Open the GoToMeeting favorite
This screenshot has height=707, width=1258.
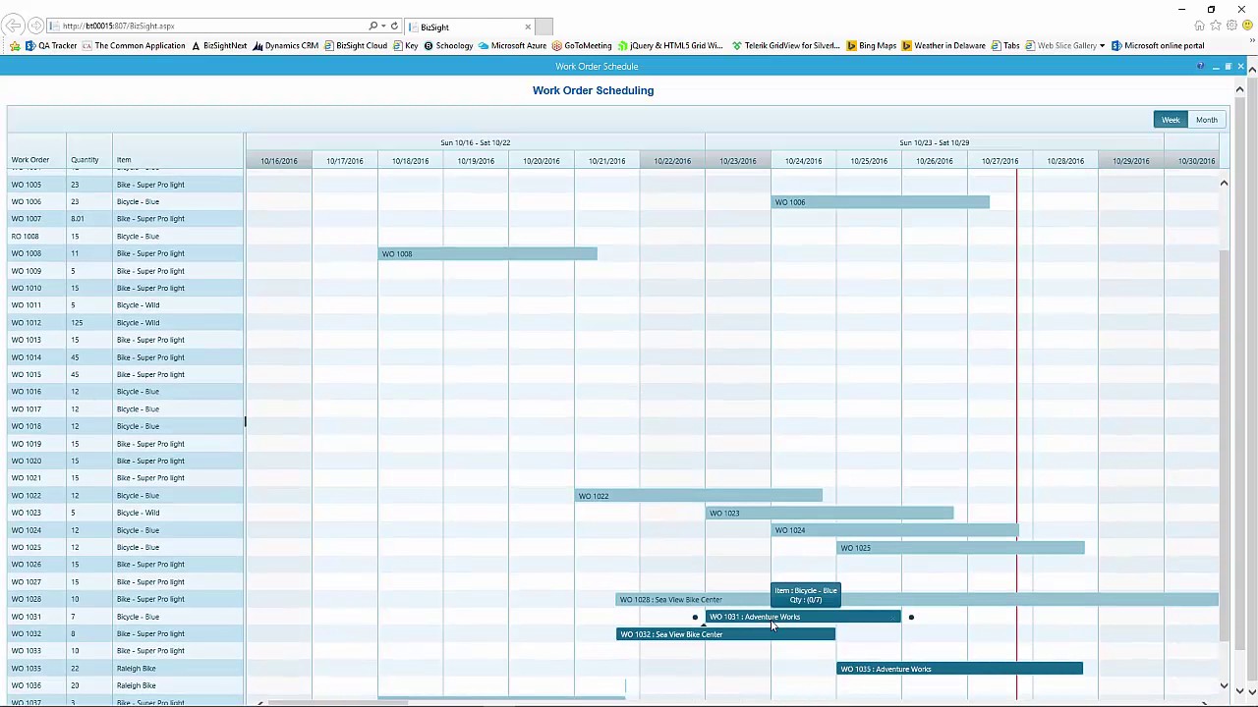click(x=582, y=45)
